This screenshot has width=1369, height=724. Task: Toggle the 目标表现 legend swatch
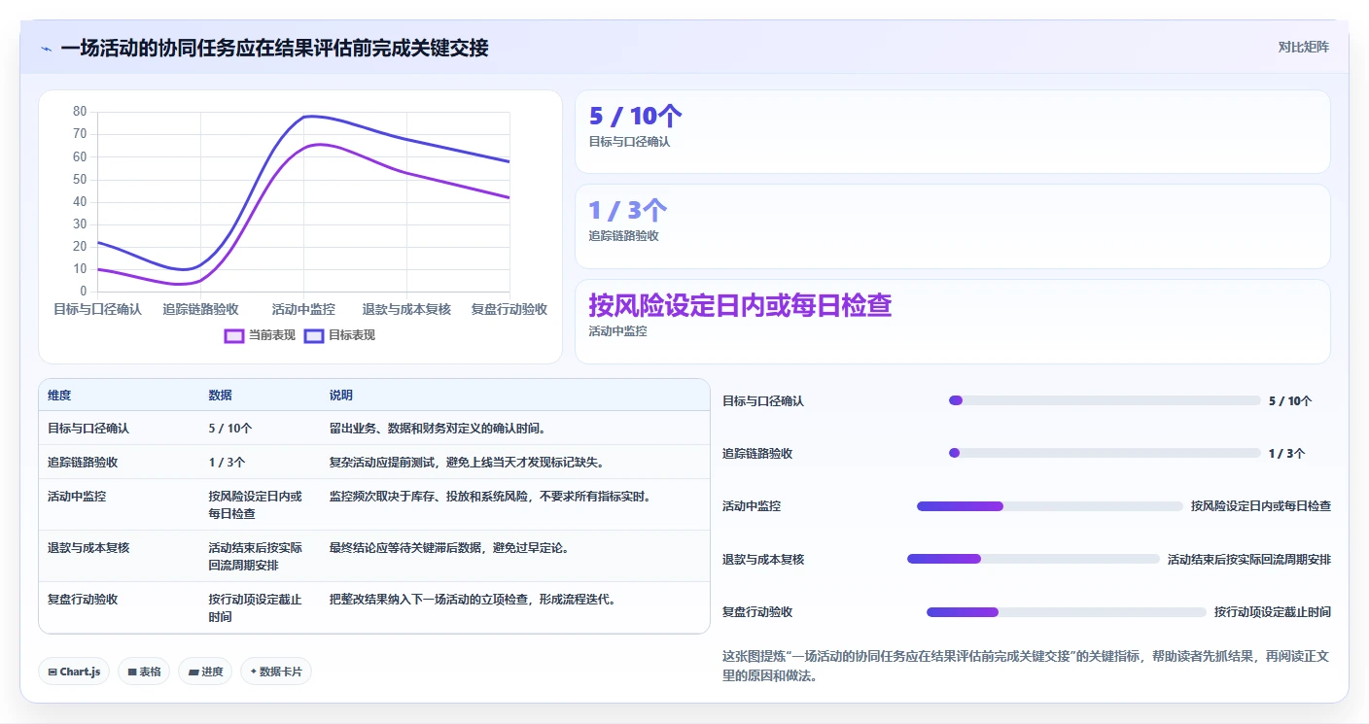[x=314, y=335]
